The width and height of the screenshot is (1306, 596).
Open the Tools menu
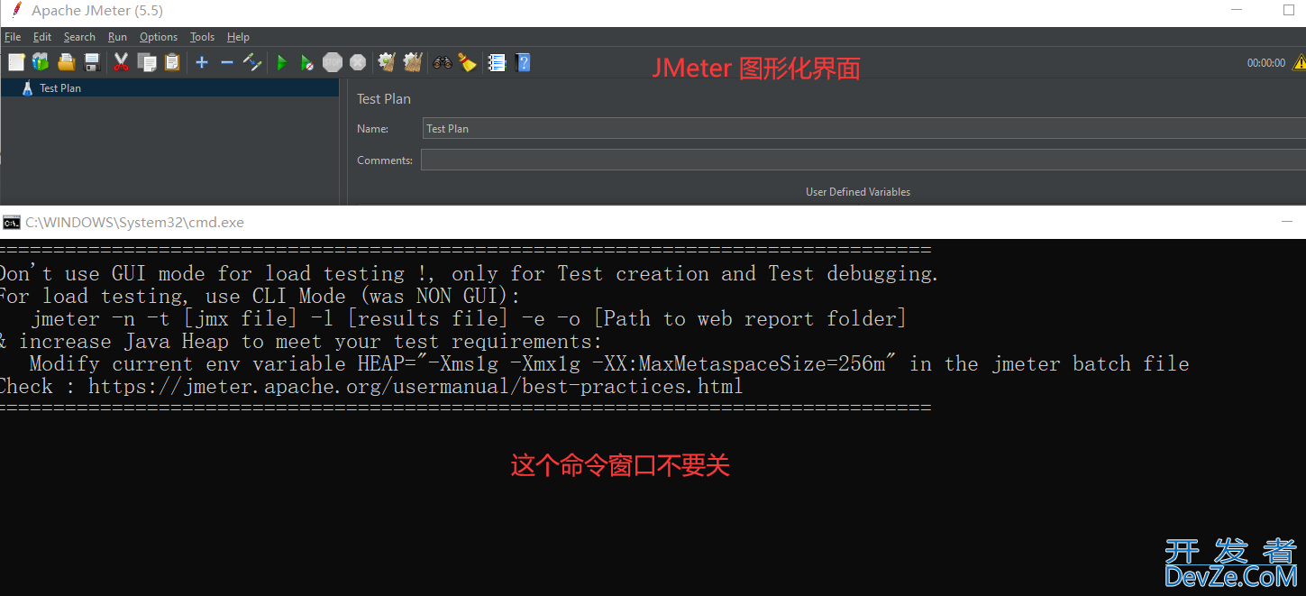click(x=202, y=37)
